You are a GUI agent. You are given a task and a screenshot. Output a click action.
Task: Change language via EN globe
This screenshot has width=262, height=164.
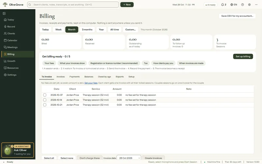point(234,5)
